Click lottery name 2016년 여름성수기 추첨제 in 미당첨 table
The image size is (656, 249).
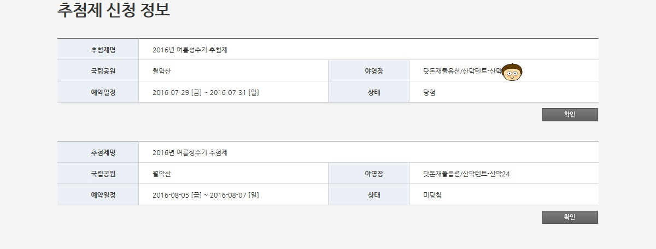point(190,152)
